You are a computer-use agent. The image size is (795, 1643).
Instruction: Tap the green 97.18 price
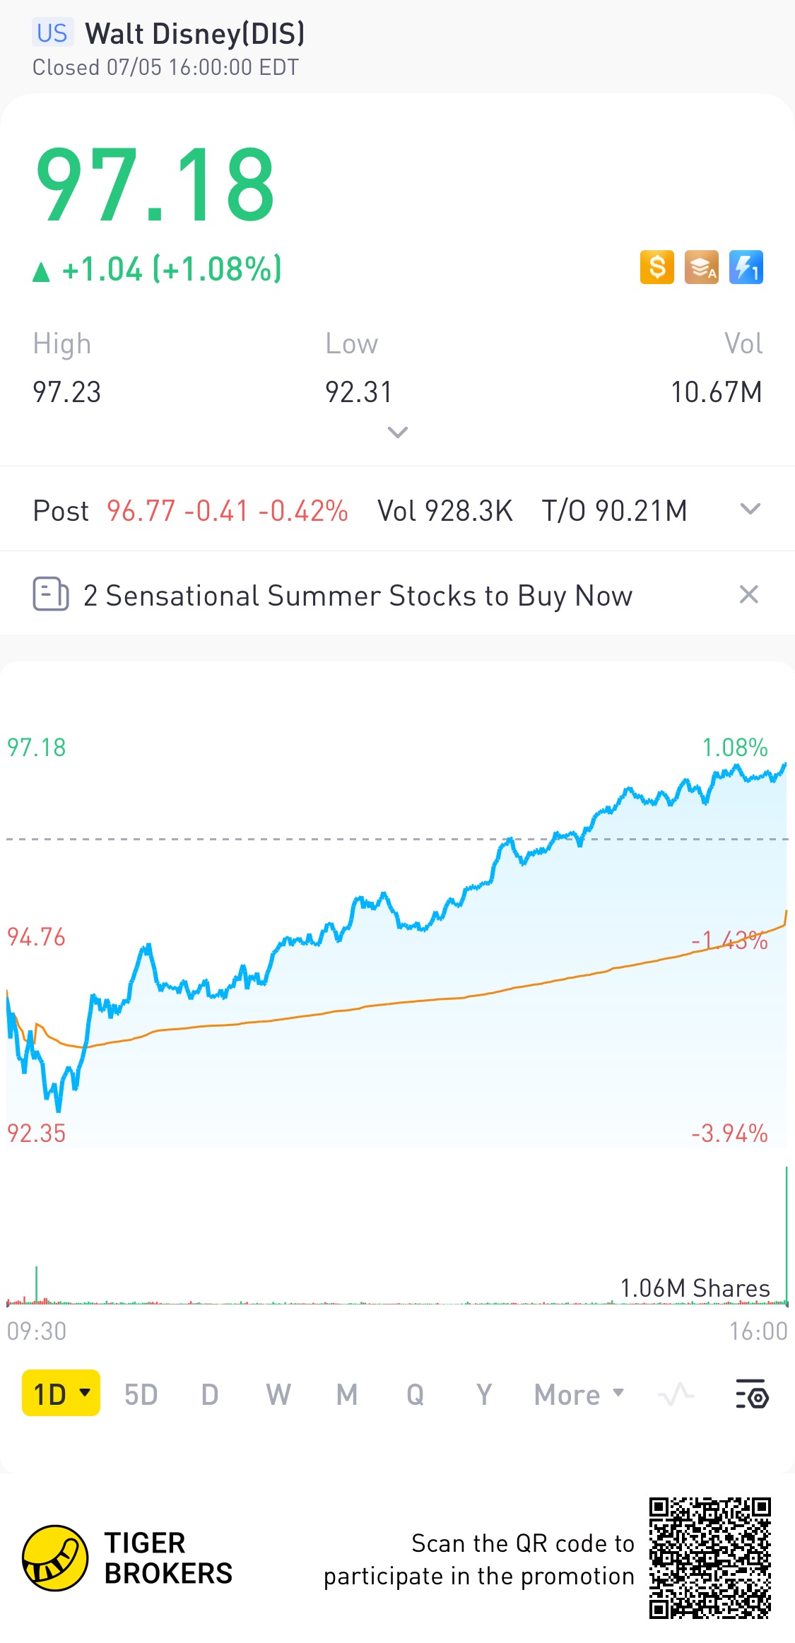(155, 185)
